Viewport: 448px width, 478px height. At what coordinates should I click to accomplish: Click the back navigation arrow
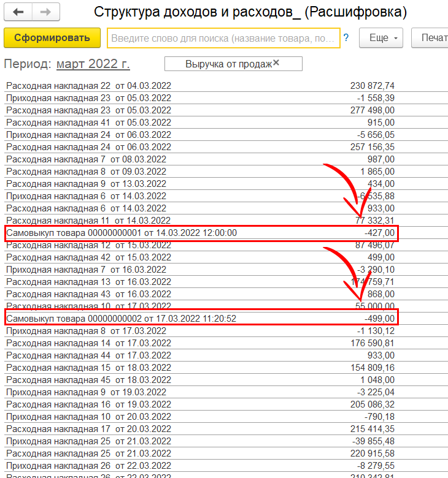18,12
